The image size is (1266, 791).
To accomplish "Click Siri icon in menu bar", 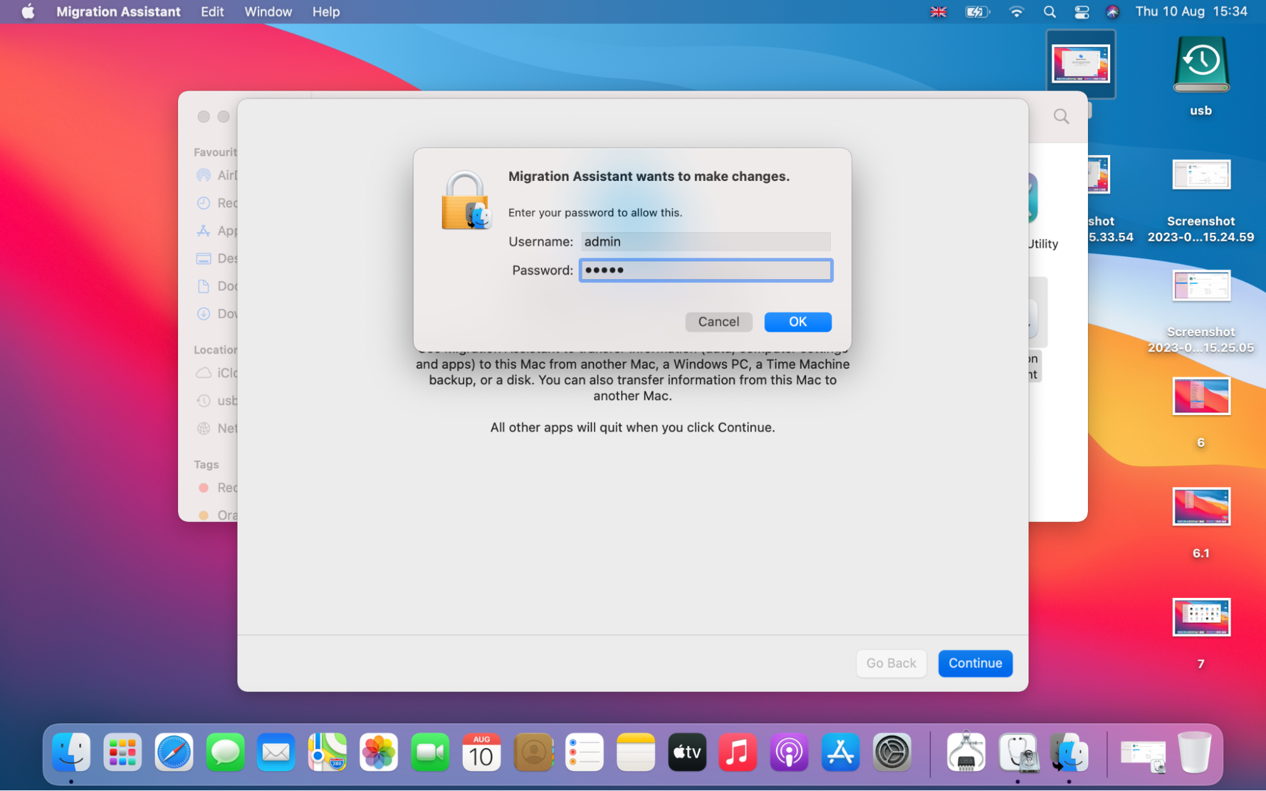I will (1113, 11).
